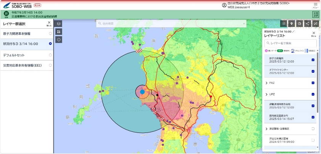Enable the 津波警報・注意報区 layer checkbox

tap(313, 129)
